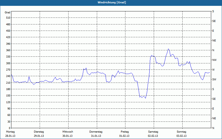
Task: Click the SW compass label
Action: (x=214, y=80)
